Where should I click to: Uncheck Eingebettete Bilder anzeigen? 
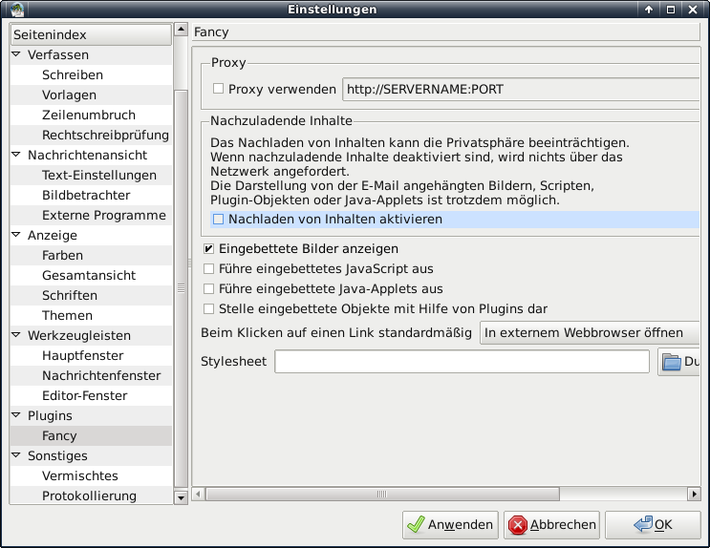point(209,248)
